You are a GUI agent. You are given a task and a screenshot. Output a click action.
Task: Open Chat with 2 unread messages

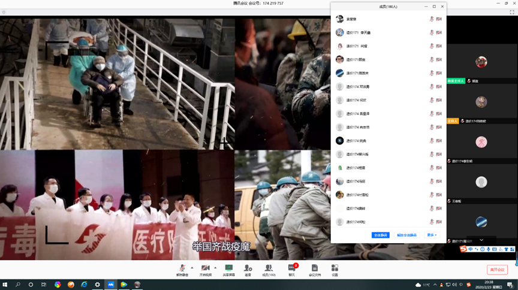292,270
